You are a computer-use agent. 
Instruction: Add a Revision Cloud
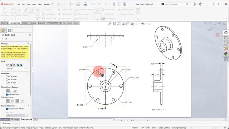(x=125, y=14)
